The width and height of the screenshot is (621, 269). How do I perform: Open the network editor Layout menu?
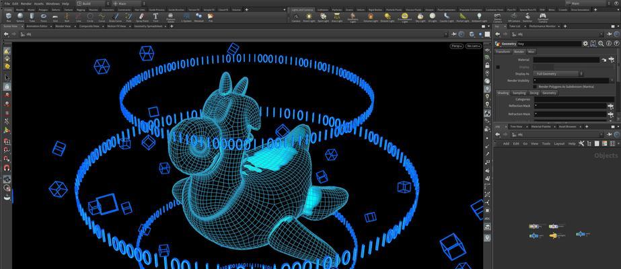pyautogui.click(x=559, y=144)
